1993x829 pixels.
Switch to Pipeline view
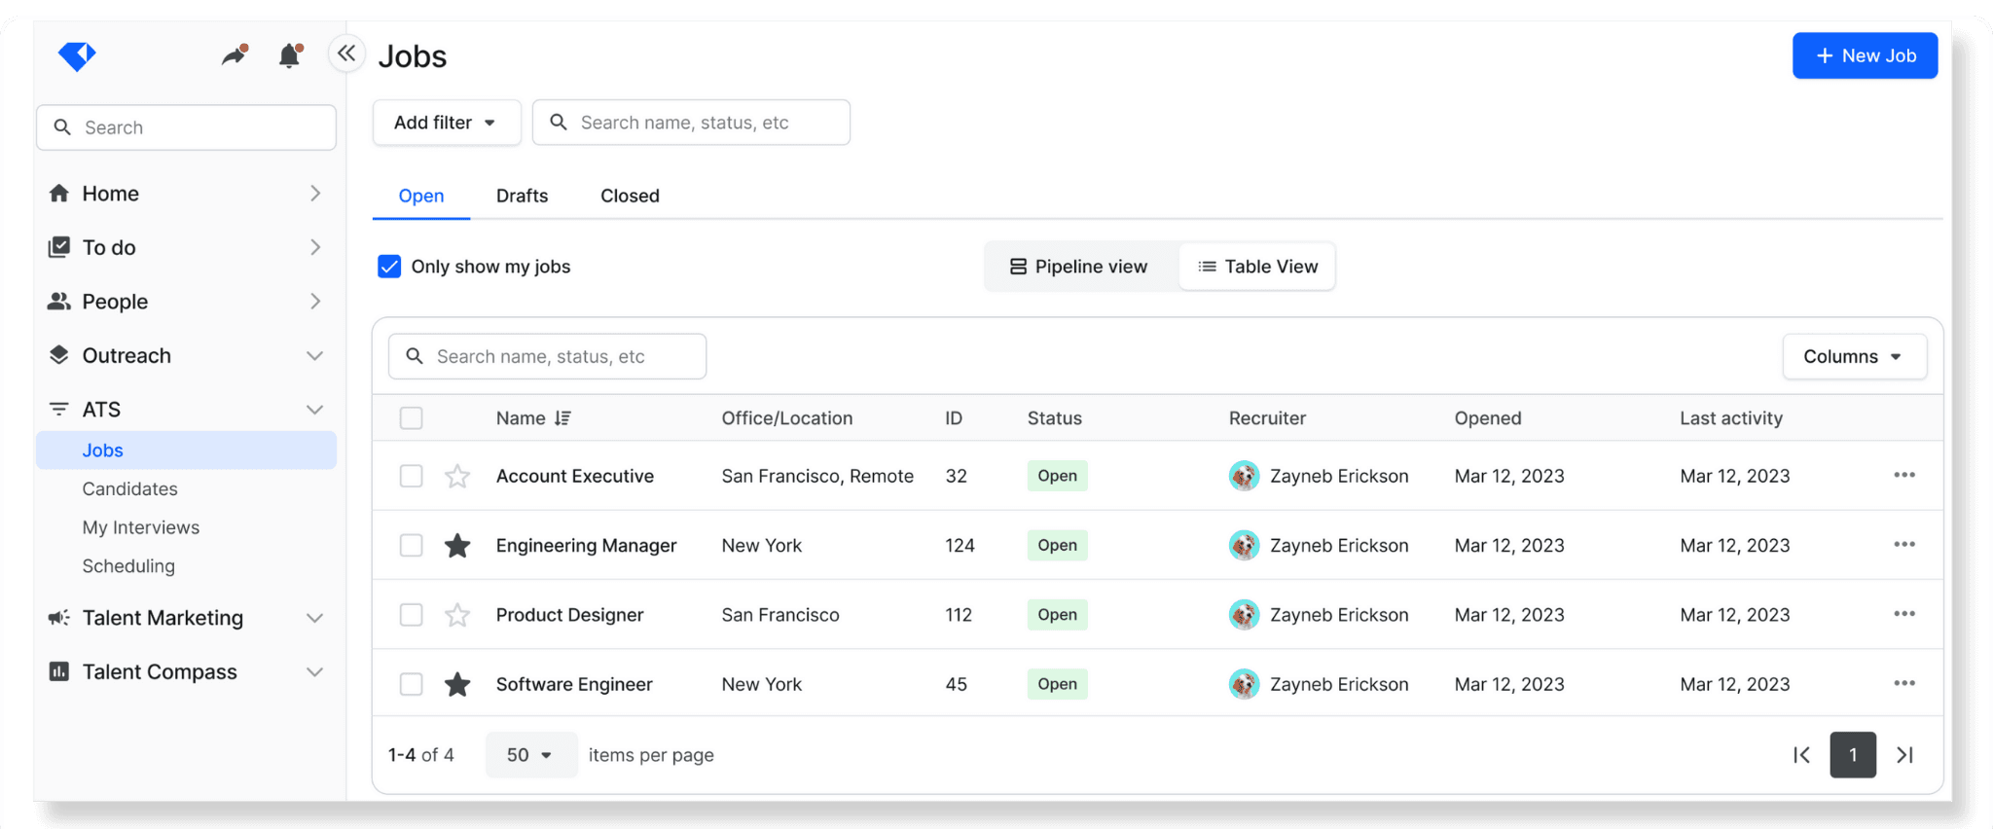click(1079, 267)
